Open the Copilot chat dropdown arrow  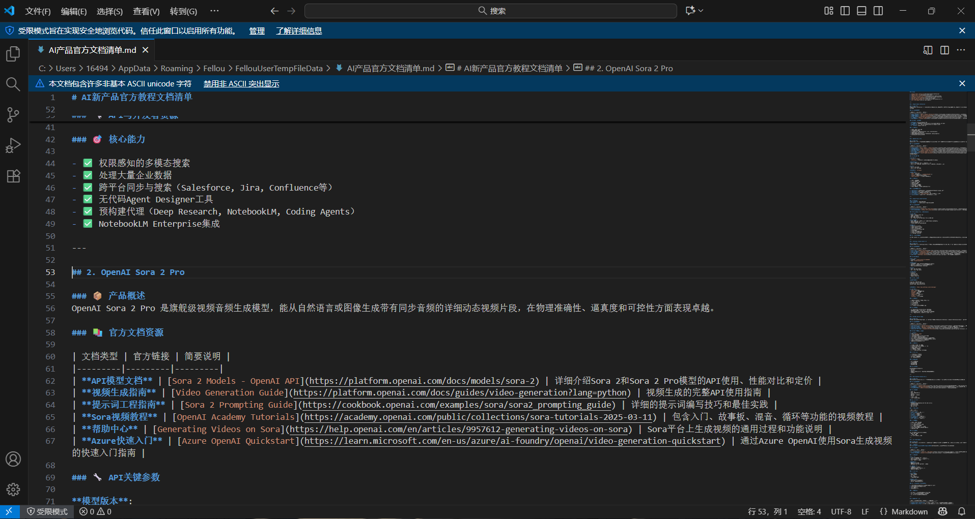click(702, 11)
